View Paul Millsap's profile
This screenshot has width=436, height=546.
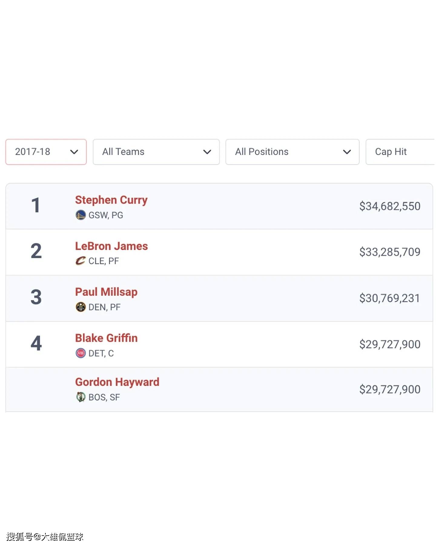pyautogui.click(x=106, y=292)
